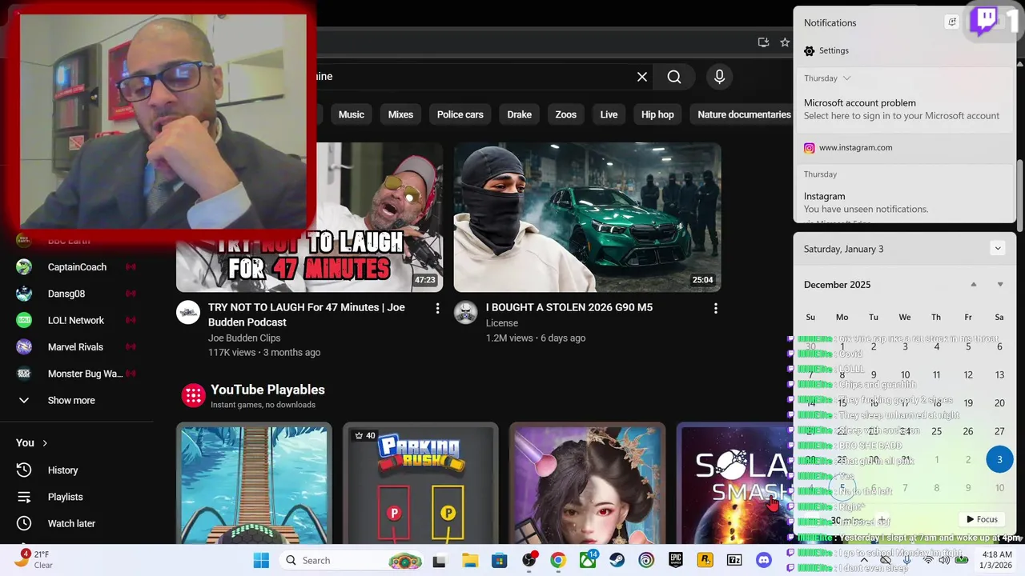Clear the YouTube search box with the X
This screenshot has width=1025, height=576.
coord(641,77)
